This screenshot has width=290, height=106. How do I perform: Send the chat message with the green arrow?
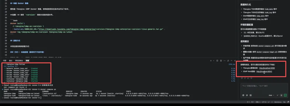285,95
